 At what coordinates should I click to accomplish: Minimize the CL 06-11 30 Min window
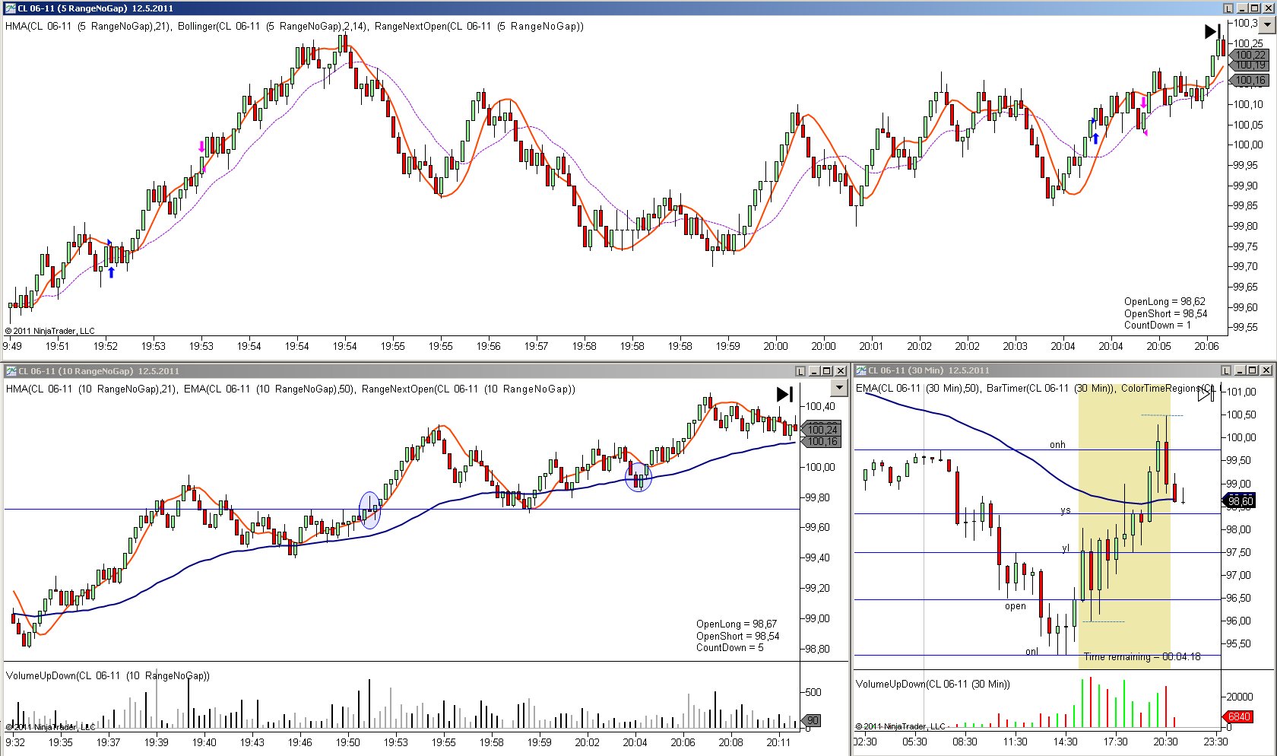coord(1240,370)
